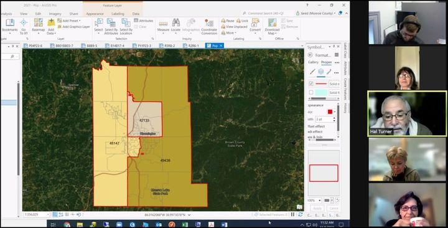
Task: Open the Labeling ribbon tab
Action: coord(118,14)
